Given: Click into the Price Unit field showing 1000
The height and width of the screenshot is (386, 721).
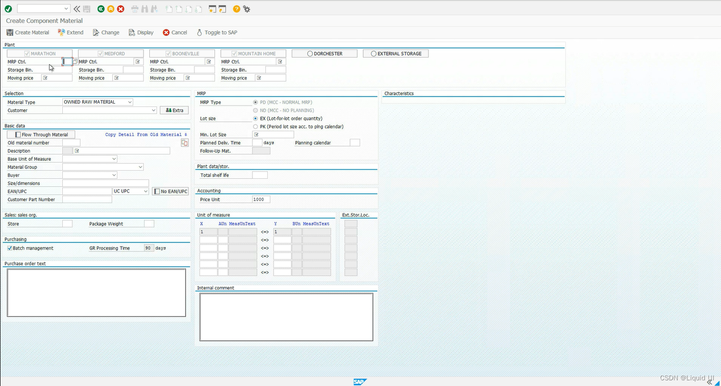Looking at the screenshot, I should (261, 199).
